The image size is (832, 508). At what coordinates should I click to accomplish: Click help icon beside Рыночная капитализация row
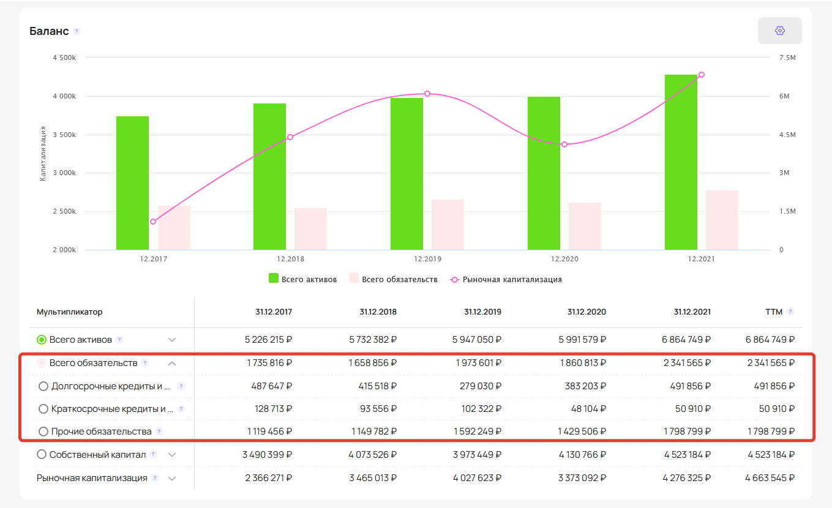(x=155, y=478)
